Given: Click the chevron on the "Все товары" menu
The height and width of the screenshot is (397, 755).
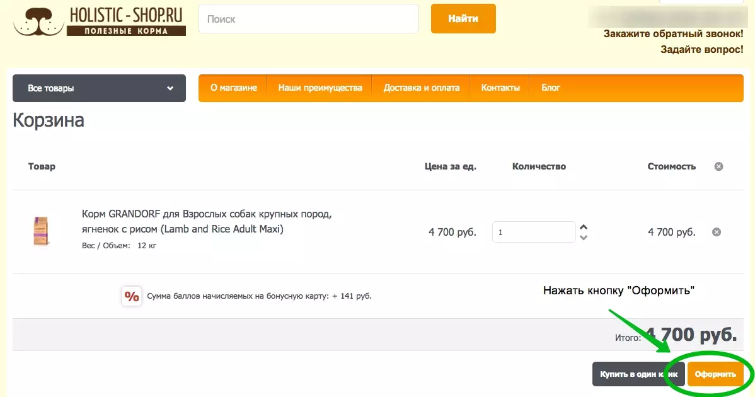Looking at the screenshot, I should pyautogui.click(x=170, y=88).
